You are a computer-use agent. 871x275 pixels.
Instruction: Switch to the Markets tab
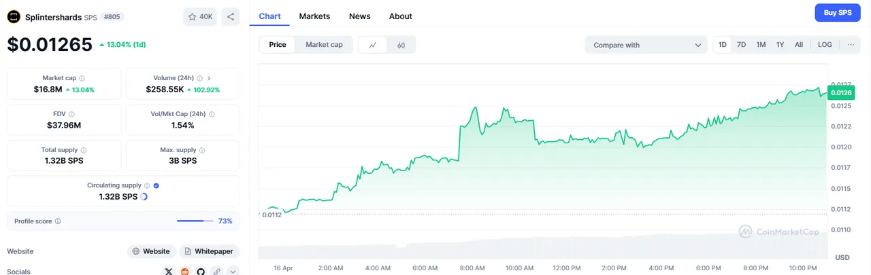coord(314,16)
